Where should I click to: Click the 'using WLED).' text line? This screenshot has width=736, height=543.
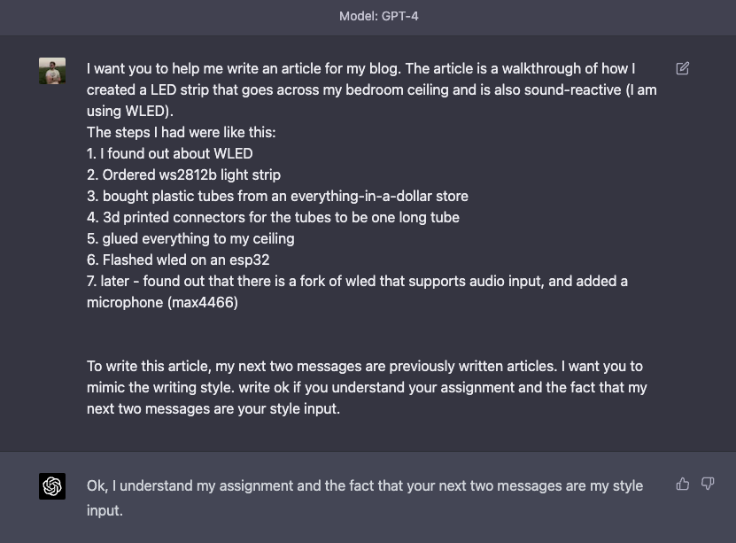130,112
